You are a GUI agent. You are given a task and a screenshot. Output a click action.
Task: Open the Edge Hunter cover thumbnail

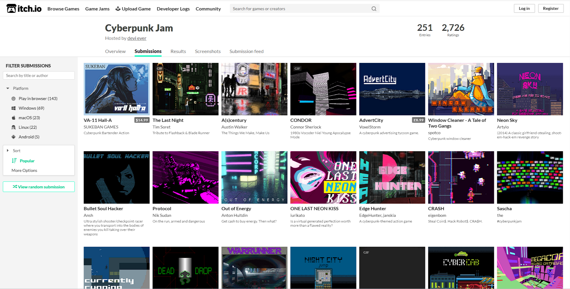392,177
